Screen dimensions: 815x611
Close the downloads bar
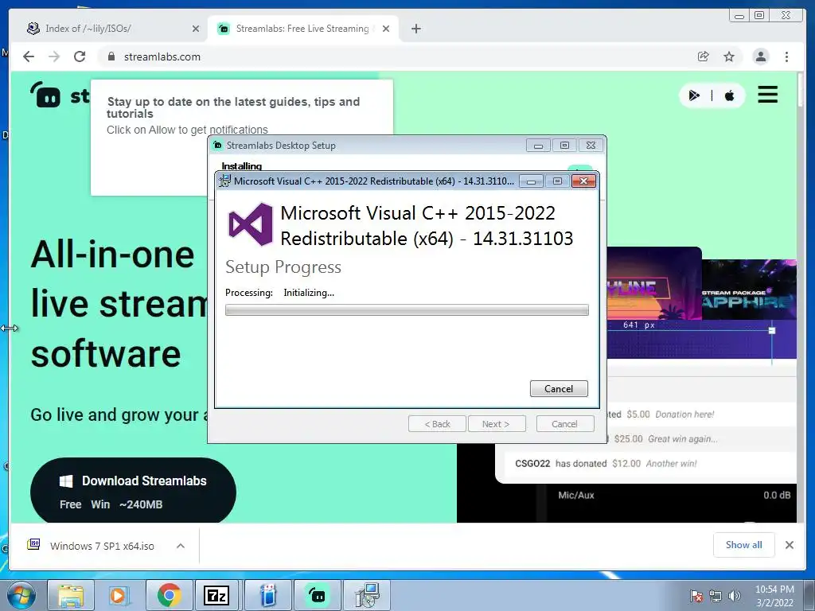789,545
